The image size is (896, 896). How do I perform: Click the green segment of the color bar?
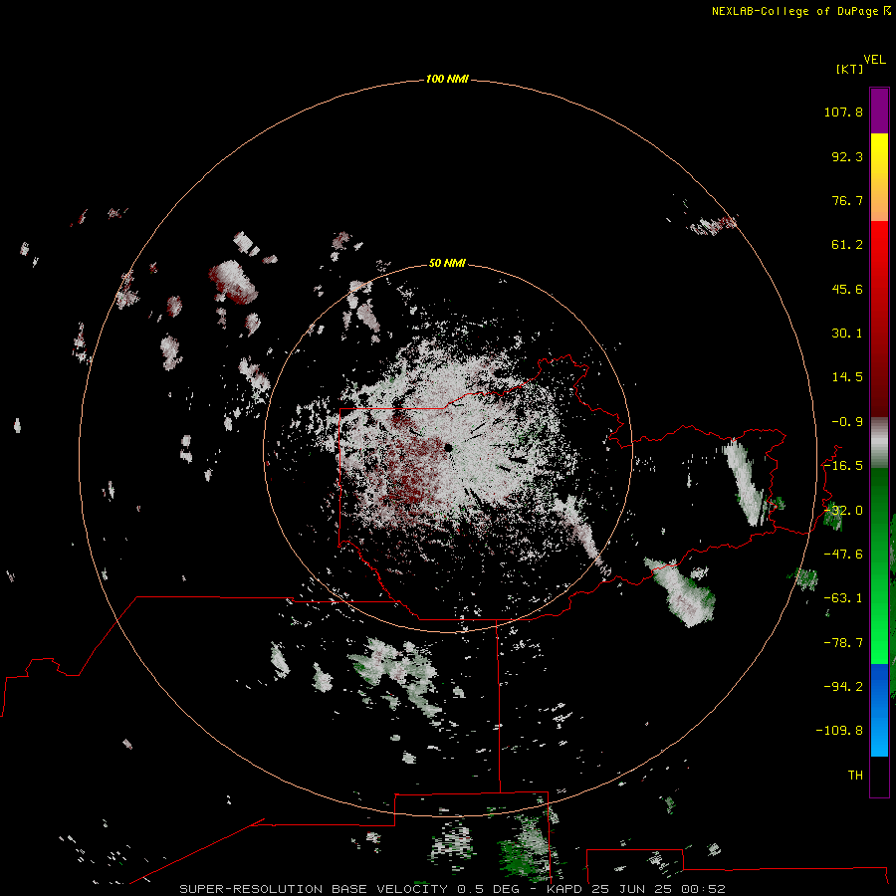coord(879,565)
